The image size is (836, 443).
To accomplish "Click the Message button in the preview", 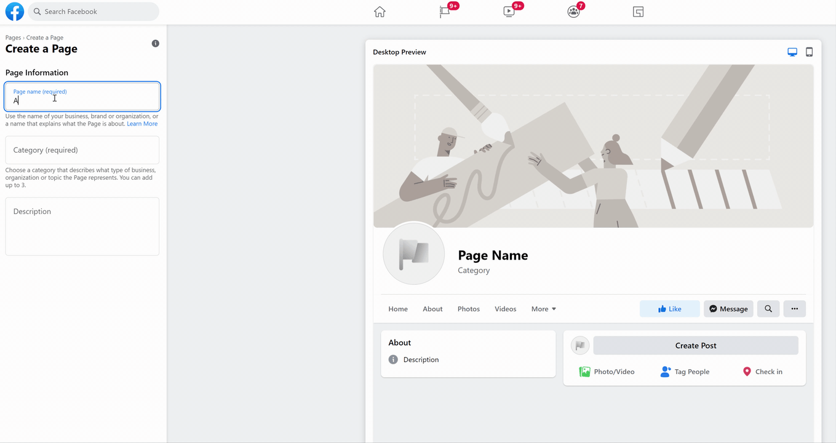I will coord(728,308).
